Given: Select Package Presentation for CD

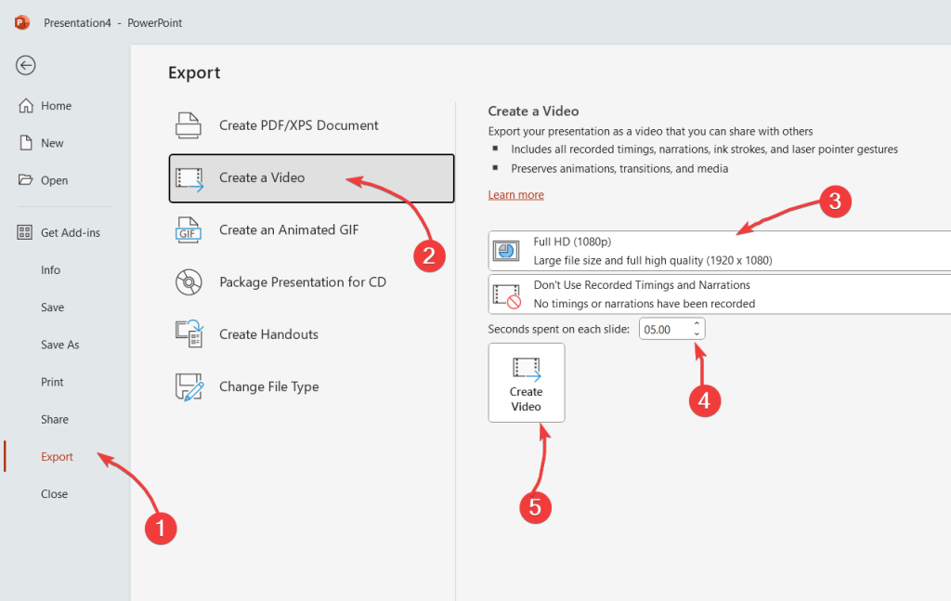Looking at the screenshot, I should pos(311,282).
